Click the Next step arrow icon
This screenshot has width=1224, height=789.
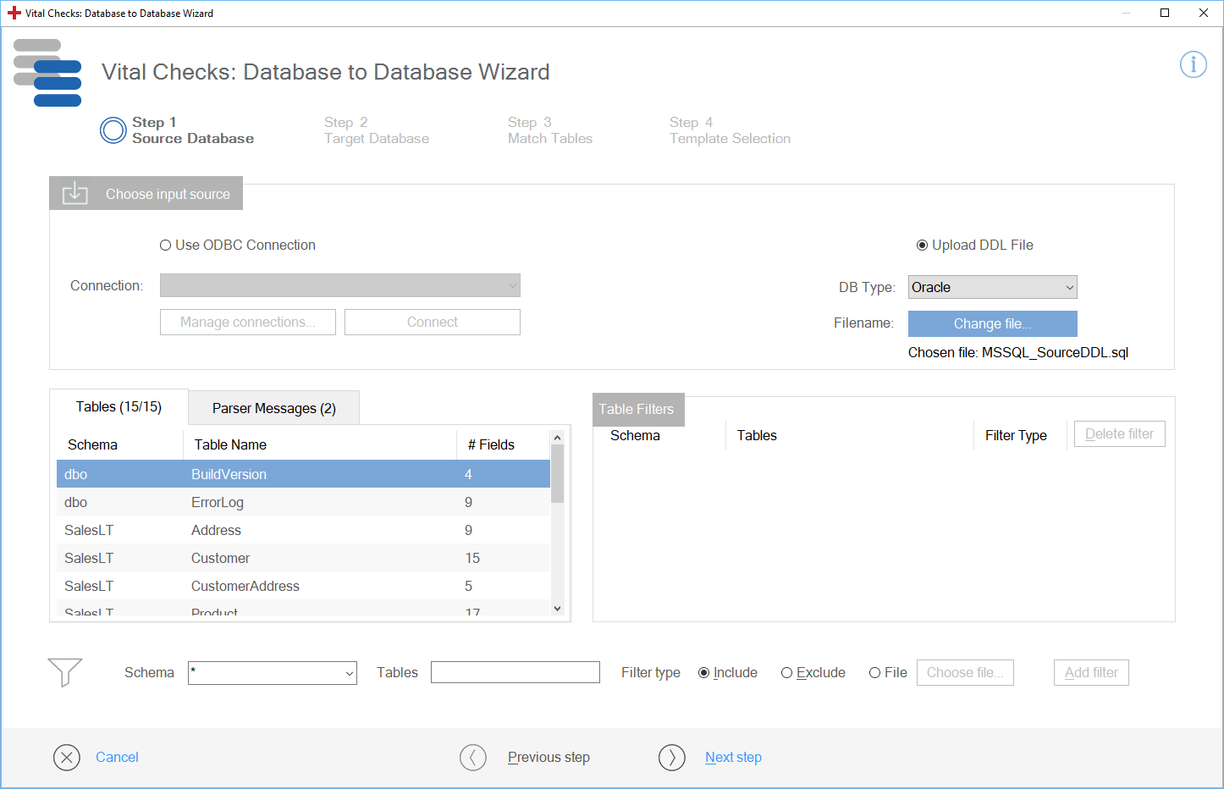[672, 758]
